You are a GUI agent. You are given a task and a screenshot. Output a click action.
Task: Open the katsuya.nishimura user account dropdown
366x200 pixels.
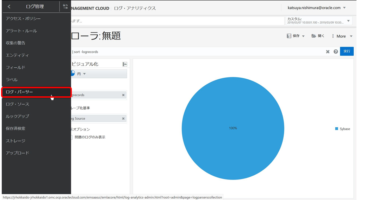(x=317, y=8)
